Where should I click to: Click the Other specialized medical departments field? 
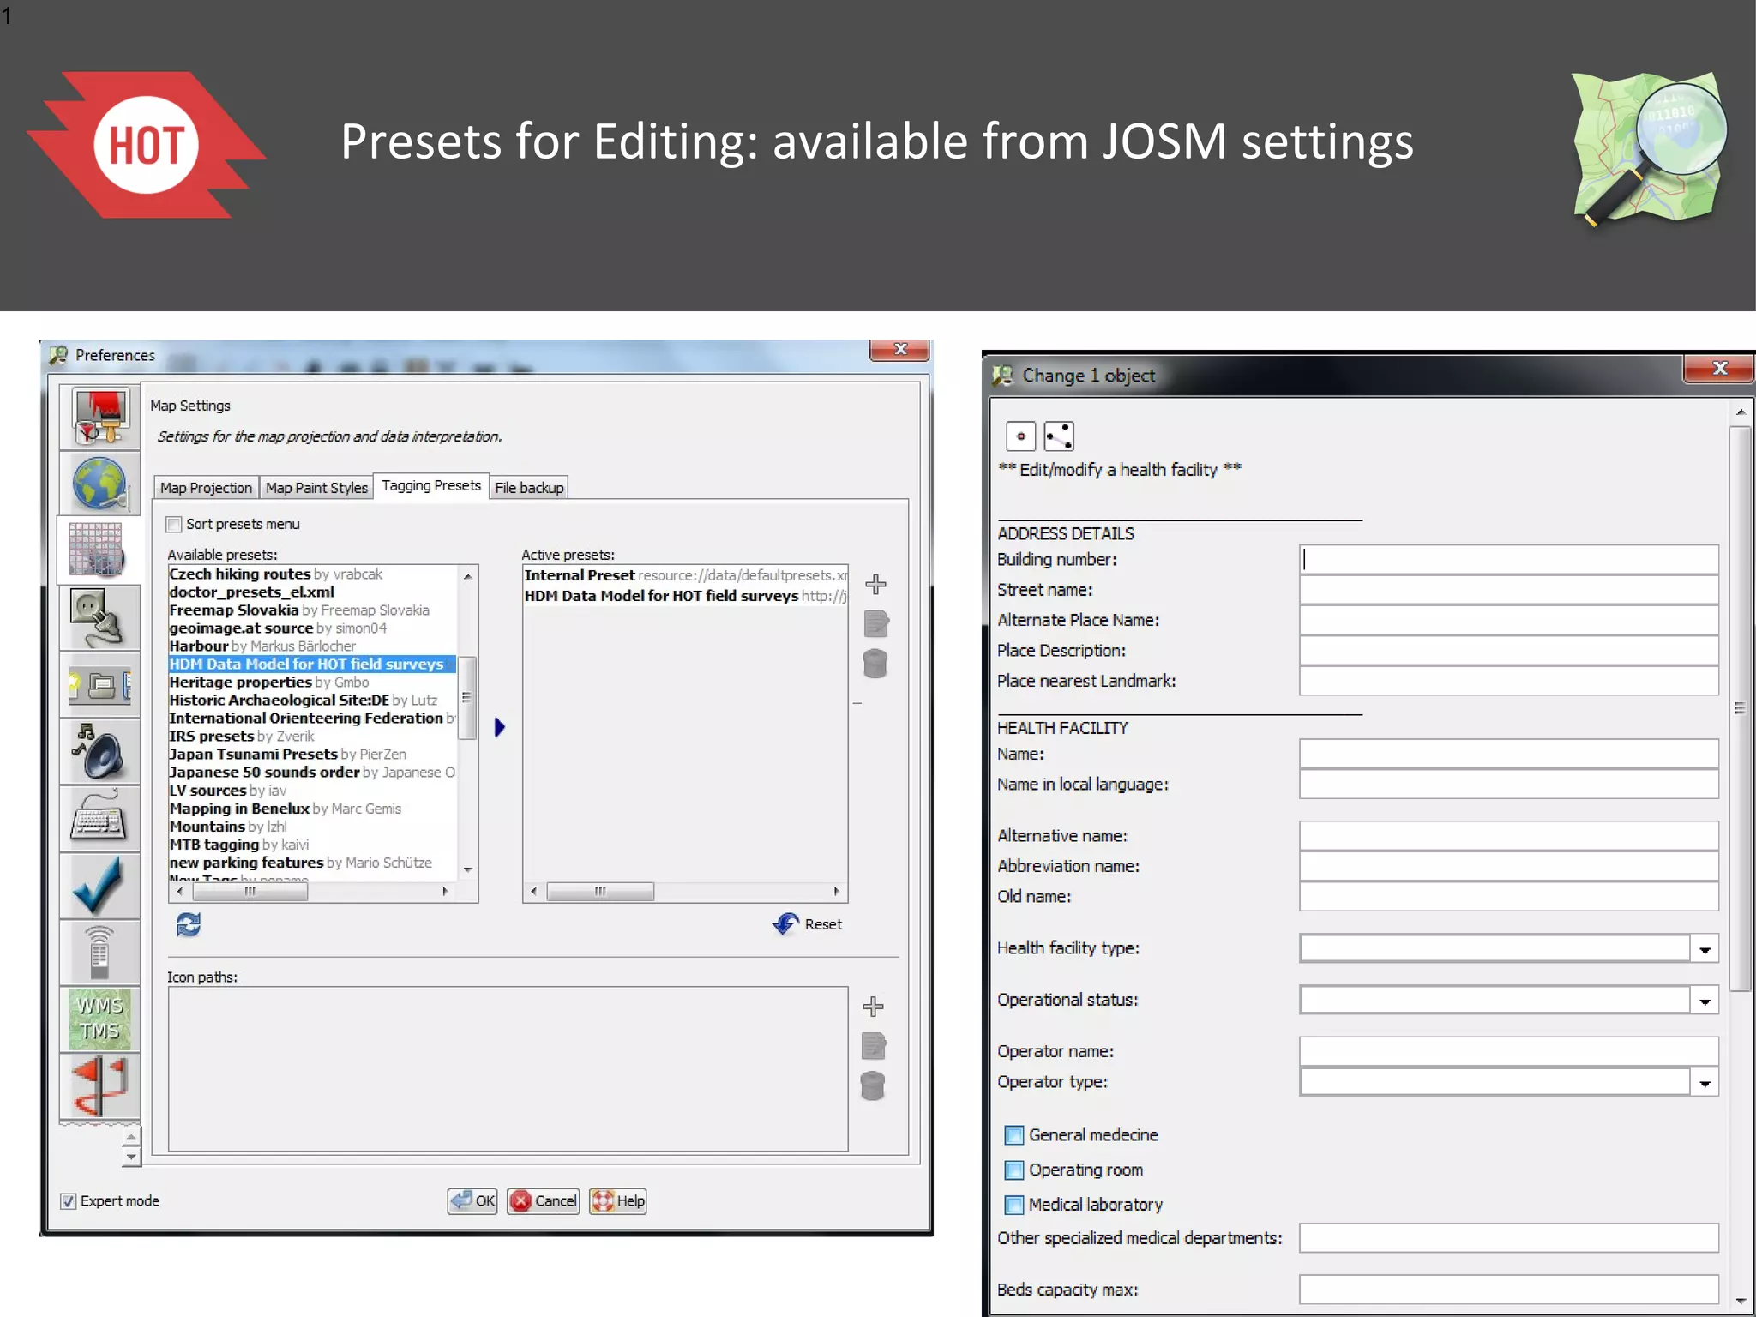coord(1509,1238)
